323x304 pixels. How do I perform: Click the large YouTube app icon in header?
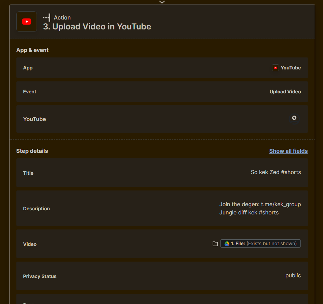[x=27, y=22]
